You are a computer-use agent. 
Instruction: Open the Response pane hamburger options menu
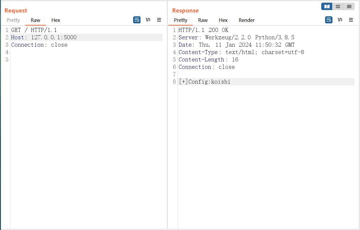tap(351, 20)
